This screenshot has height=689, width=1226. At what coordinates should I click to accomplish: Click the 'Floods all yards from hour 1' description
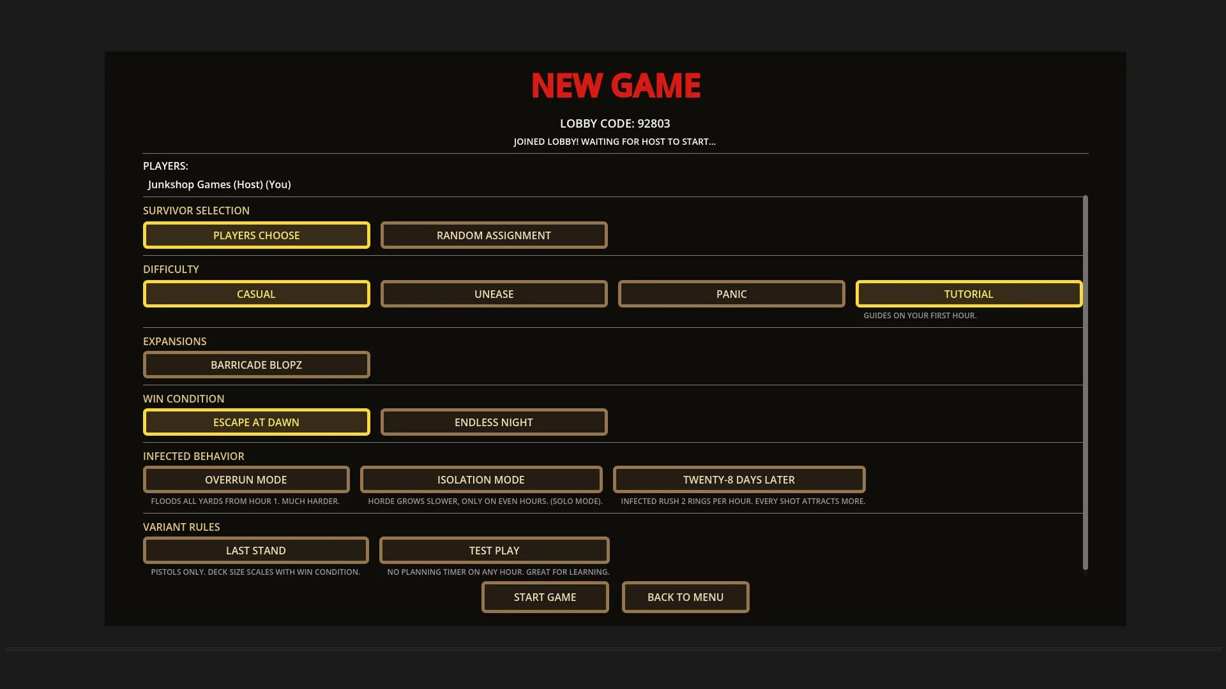tap(245, 501)
